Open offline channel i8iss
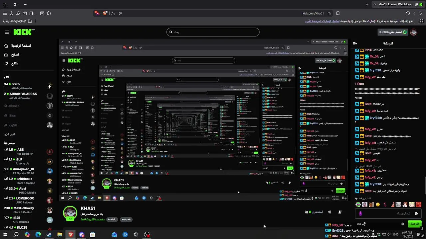Image resolution: width=426 pixels, height=239 pixels. click(28, 116)
